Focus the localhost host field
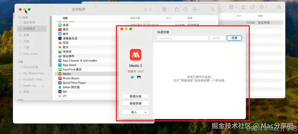298x134 pixels. [183, 38]
